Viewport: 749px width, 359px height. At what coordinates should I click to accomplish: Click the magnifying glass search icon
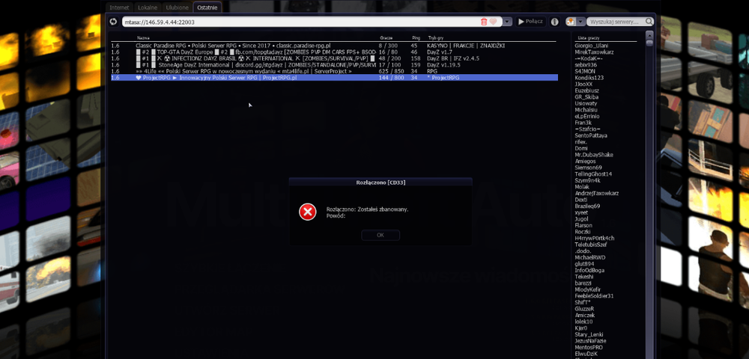[649, 22]
